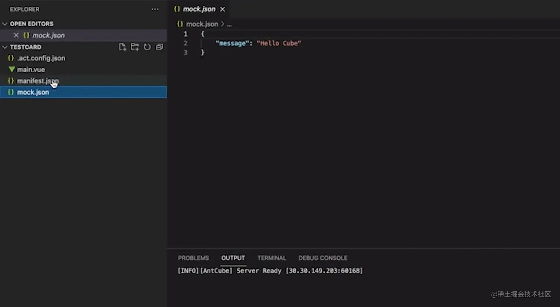Click line number 2 in the editor gutter
Viewport: 560px width, 307px height.
coord(185,43)
